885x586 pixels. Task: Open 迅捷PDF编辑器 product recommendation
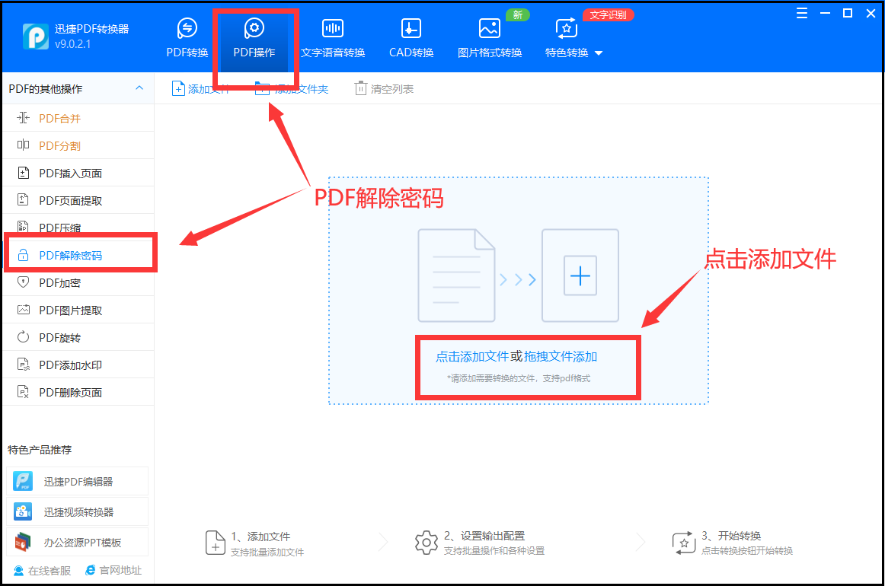[x=78, y=481]
